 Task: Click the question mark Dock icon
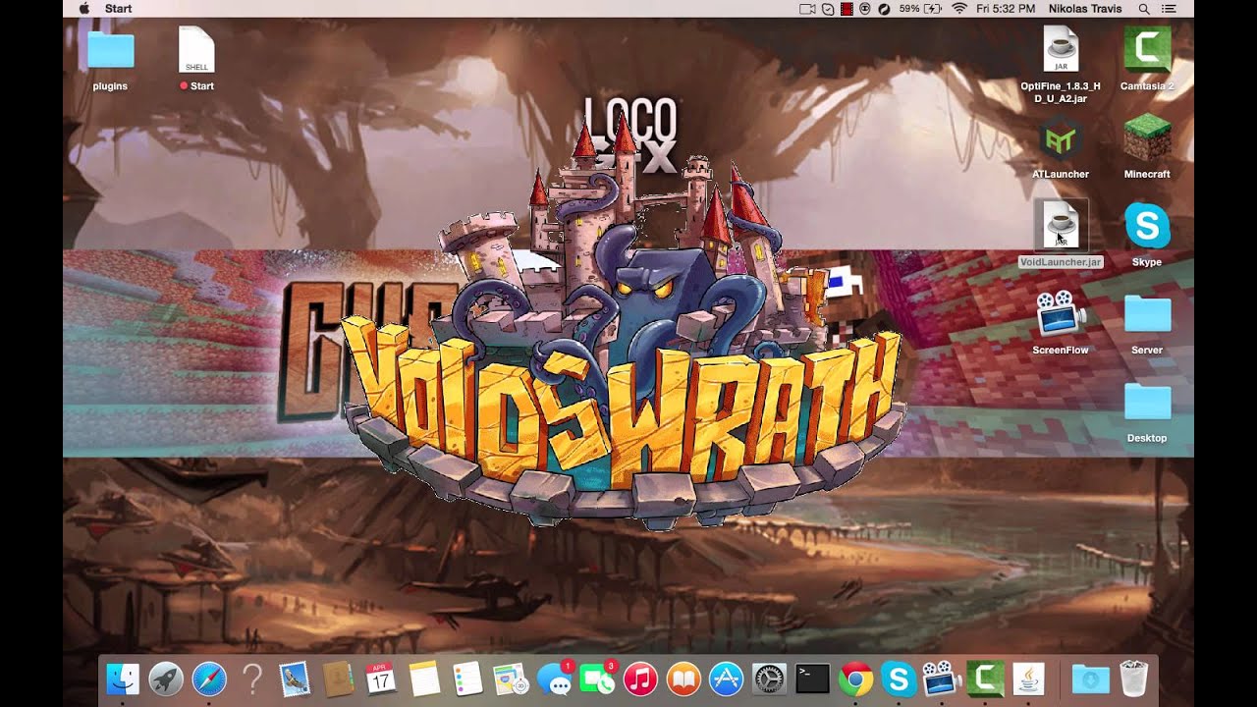pos(252,679)
